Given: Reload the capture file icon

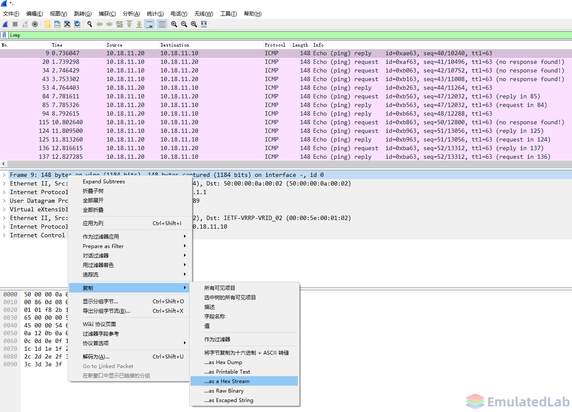Looking at the screenshot, I should [x=77, y=24].
